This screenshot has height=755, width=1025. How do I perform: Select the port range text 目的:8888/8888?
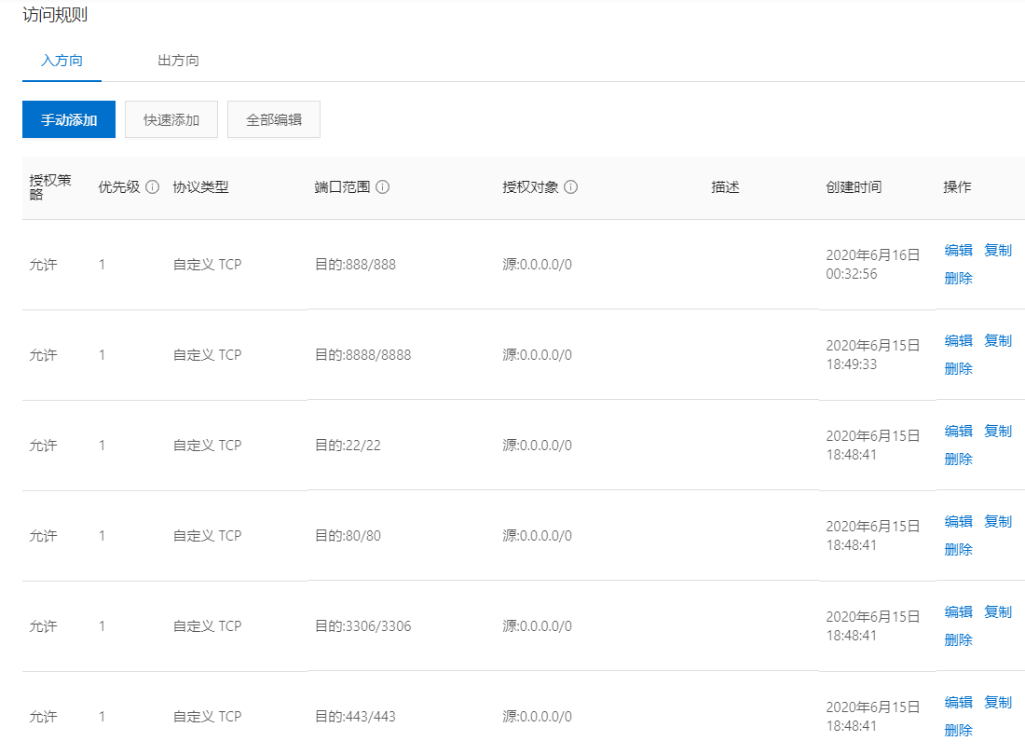point(362,355)
